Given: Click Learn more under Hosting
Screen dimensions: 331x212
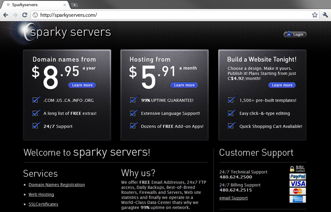Looking at the screenshot, I should pyautogui.click(x=184, y=85).
